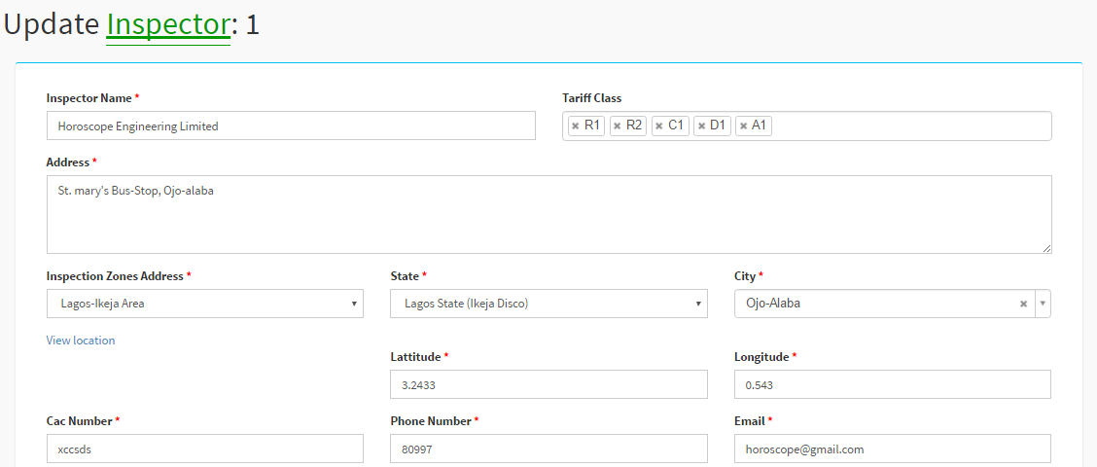Click the Email input field

point(892,449)
